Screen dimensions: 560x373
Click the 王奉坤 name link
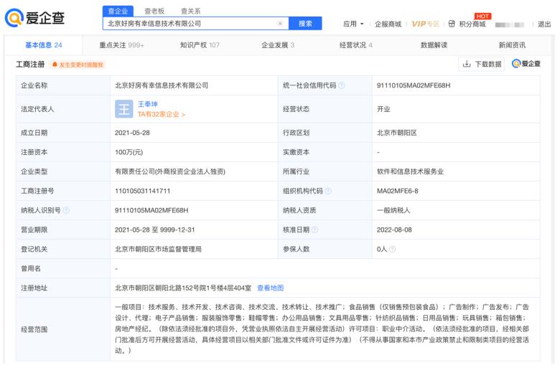point(149,104)
